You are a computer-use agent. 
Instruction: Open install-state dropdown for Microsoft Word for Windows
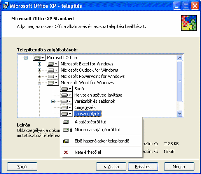click(52, 83)
